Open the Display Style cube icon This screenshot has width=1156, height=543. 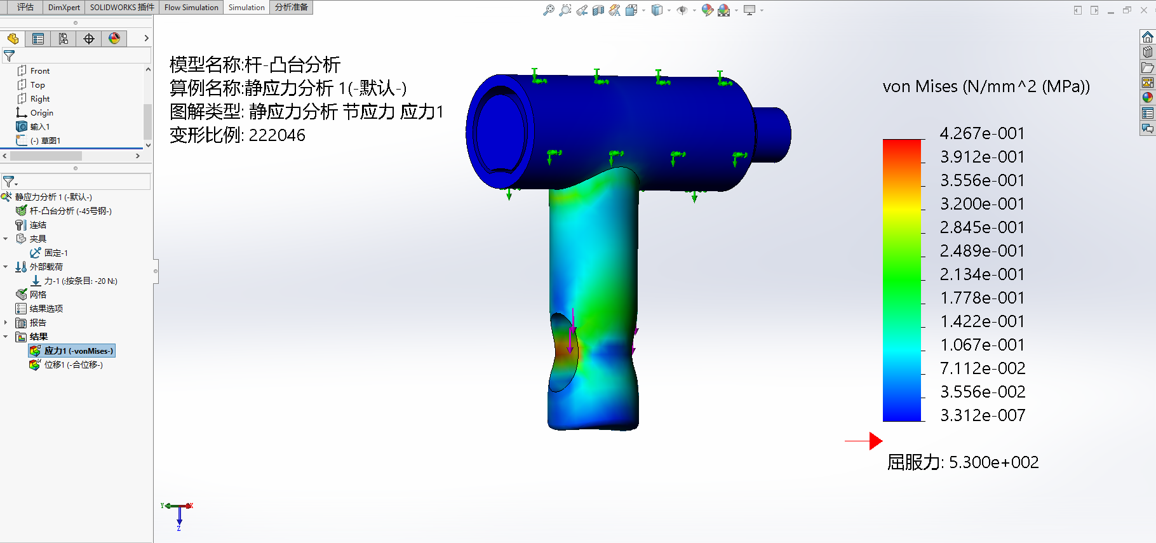(x=657, y=10)
